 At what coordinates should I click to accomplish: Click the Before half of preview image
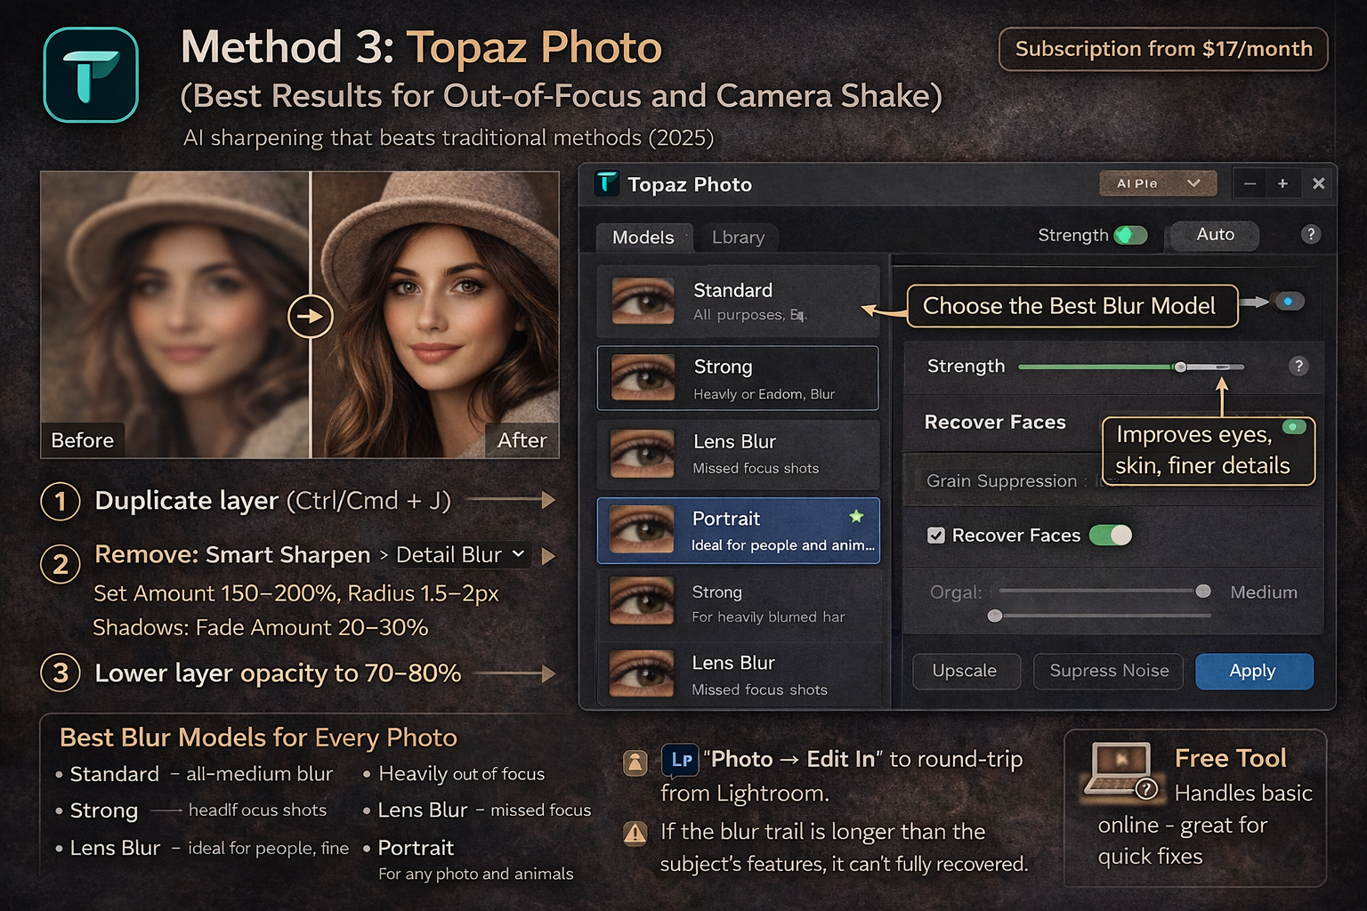pos(174,315)
